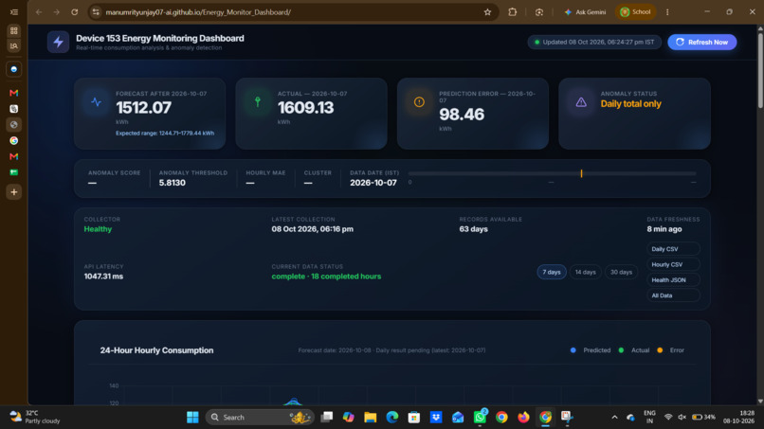The height and width of the screenshot is (429, 764).
Task: Open a new tab with the plus button
Action: [13, 192]
